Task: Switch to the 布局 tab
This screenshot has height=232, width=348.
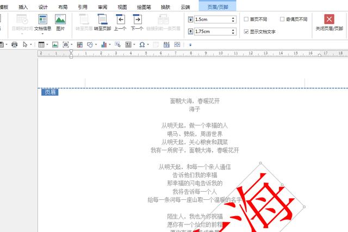Action: (x=63, y=7)
